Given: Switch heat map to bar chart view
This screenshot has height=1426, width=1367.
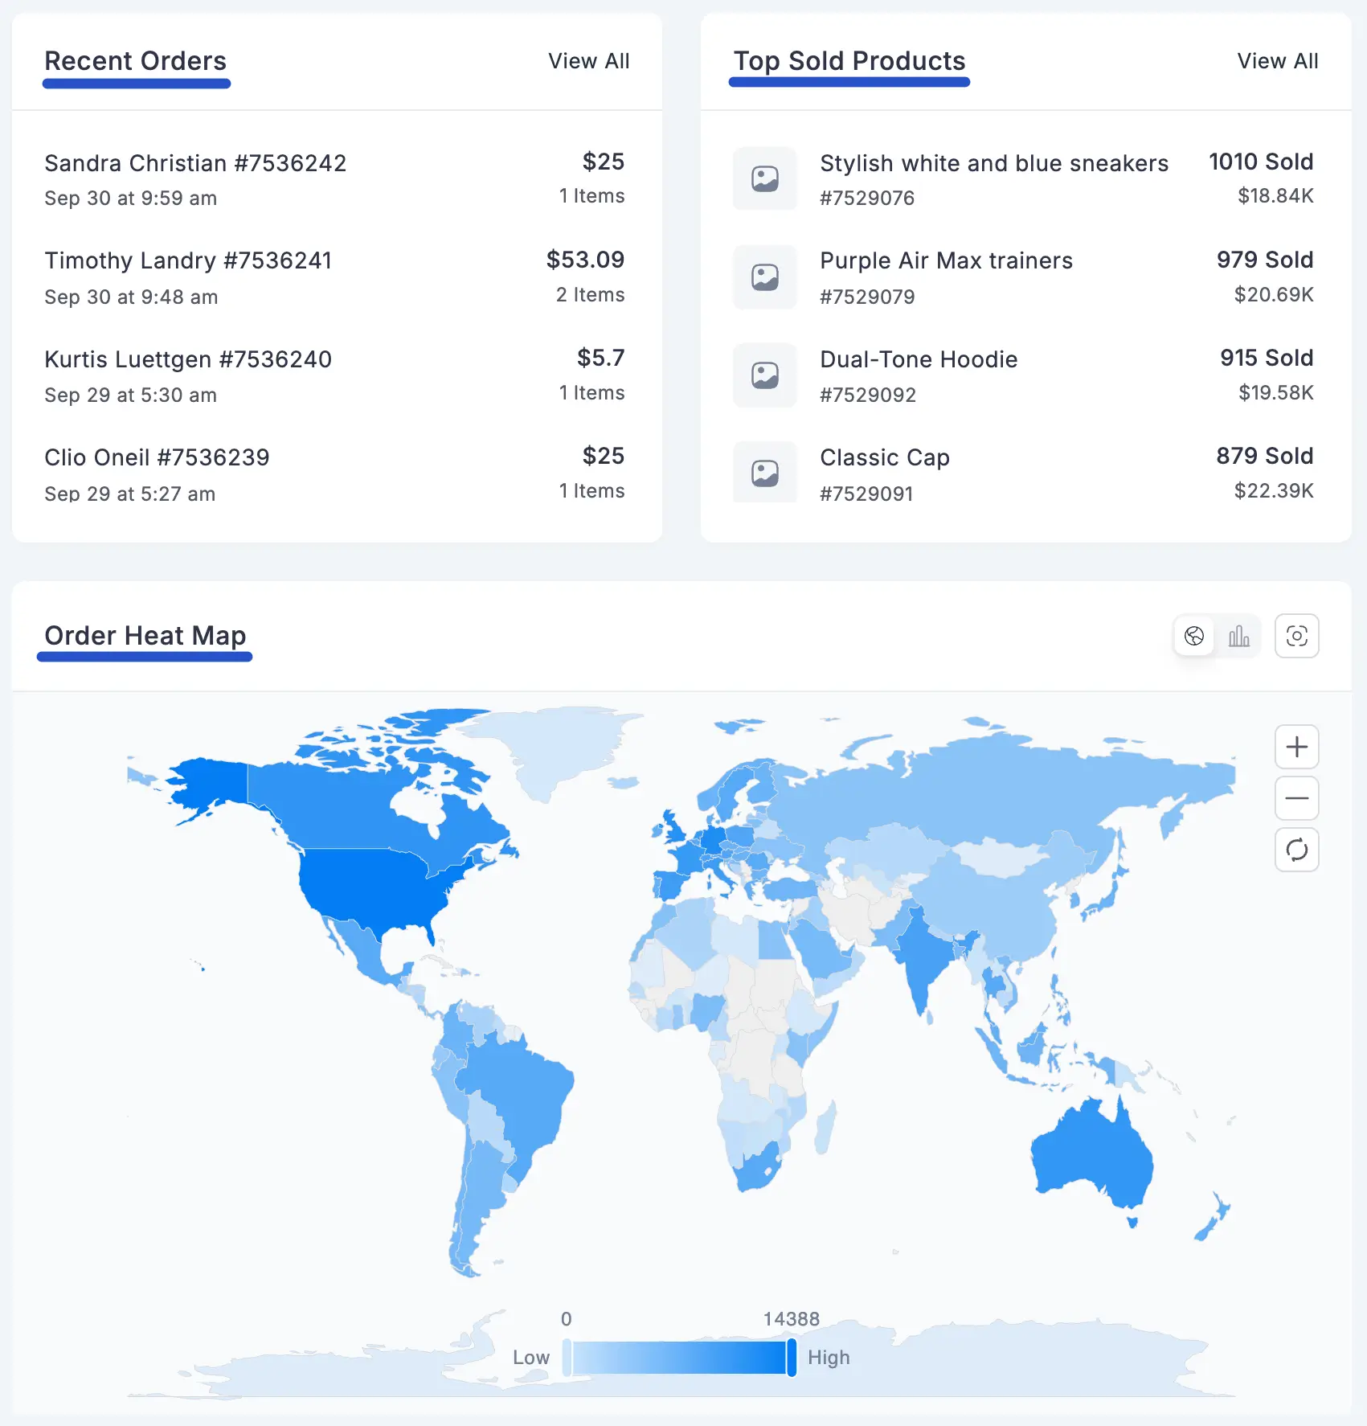Looking at the screenshot, I should pos(1239,636).
